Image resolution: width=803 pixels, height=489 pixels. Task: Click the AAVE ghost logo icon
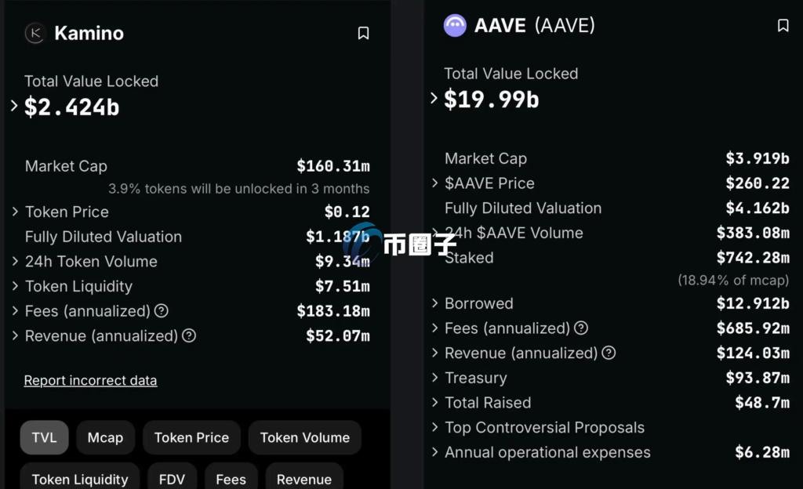[x=455, y=26]
